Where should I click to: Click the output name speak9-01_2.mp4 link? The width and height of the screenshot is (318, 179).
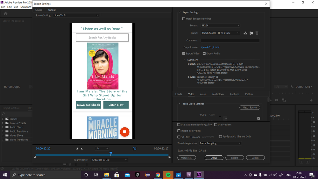(x=210, y=47)
